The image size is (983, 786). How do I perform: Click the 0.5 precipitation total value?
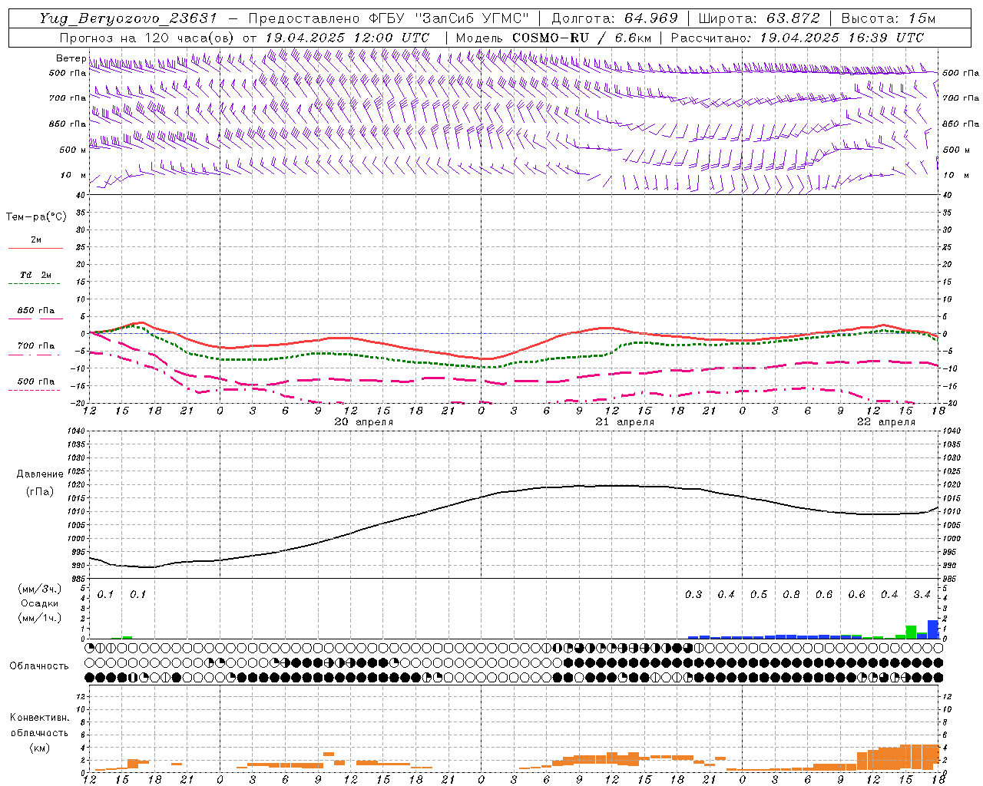tap(759, 595)
